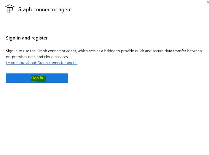Click the Graph connector agent house logo
209x155 pixels.
coord(10,9)
